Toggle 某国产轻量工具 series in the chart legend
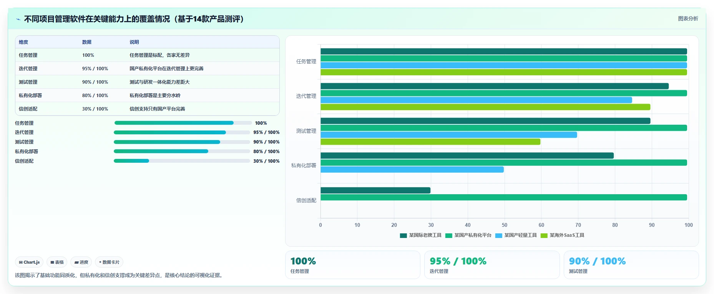The width and height of the screenshot is (714, 294). point(516,235)
